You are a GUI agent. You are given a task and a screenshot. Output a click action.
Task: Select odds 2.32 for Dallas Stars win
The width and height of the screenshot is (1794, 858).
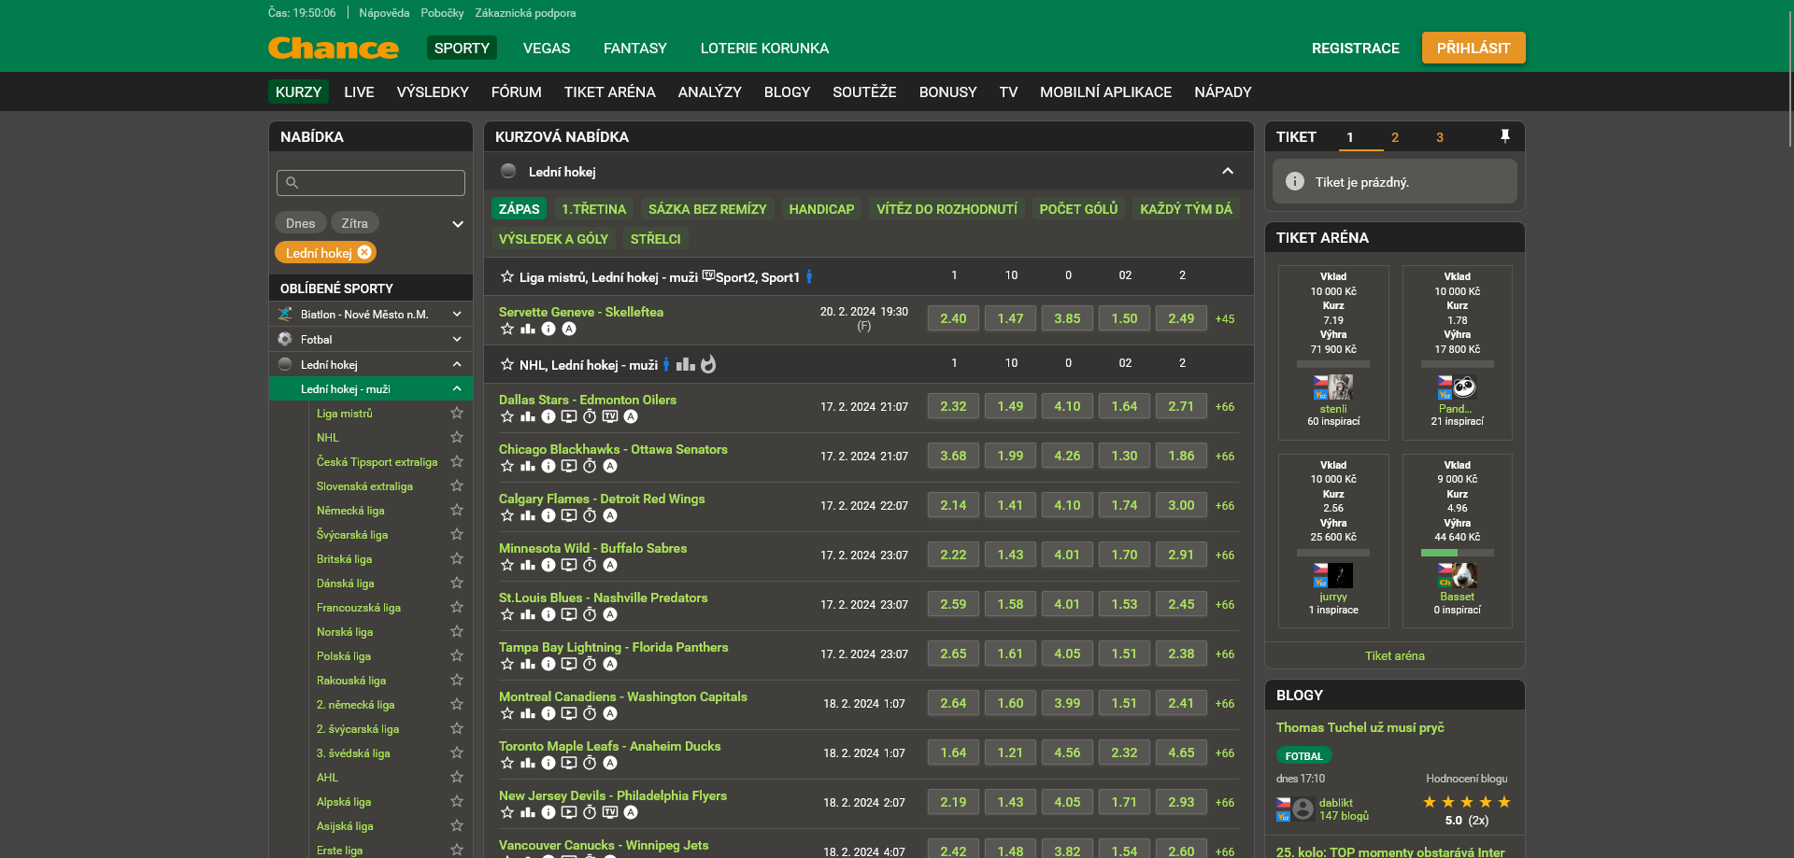953,406
